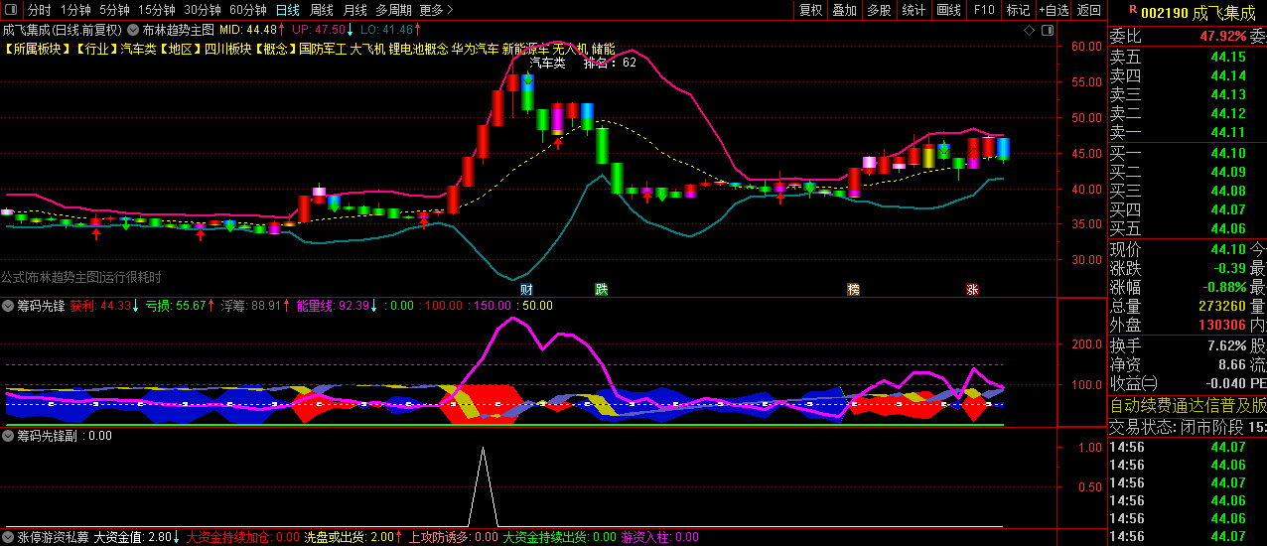The width and height of the screenshot is (1267, 546).
Task: Click the 总量 273260 value
Action: click(1222, 306)
